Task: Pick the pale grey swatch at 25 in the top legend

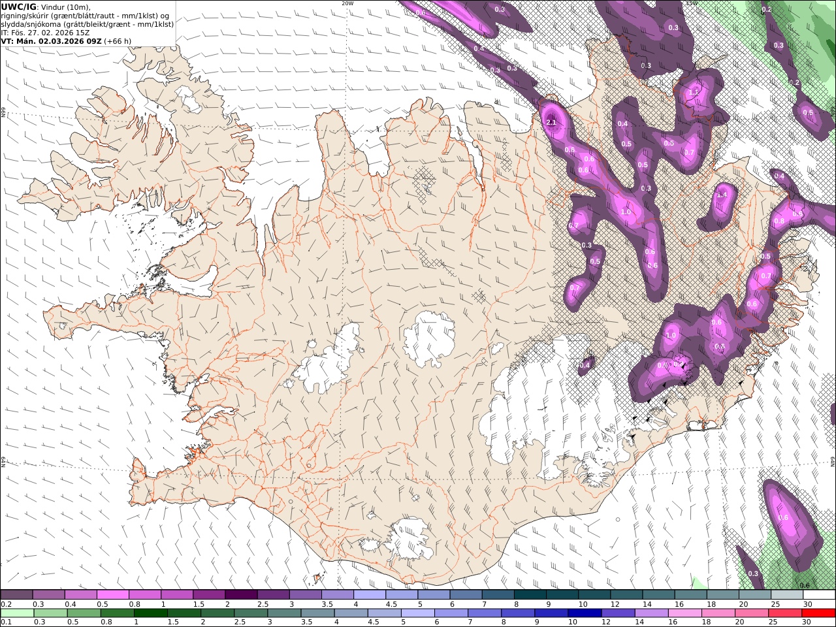Action: tap(788, 595)
